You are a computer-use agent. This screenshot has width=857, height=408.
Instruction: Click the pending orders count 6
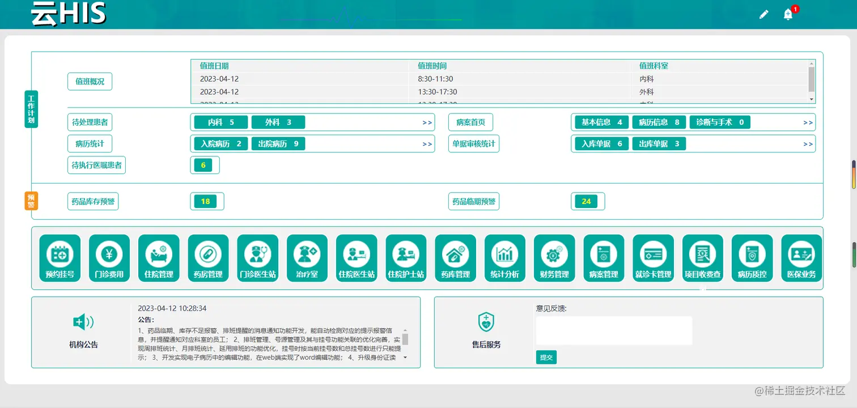point(203,165)
